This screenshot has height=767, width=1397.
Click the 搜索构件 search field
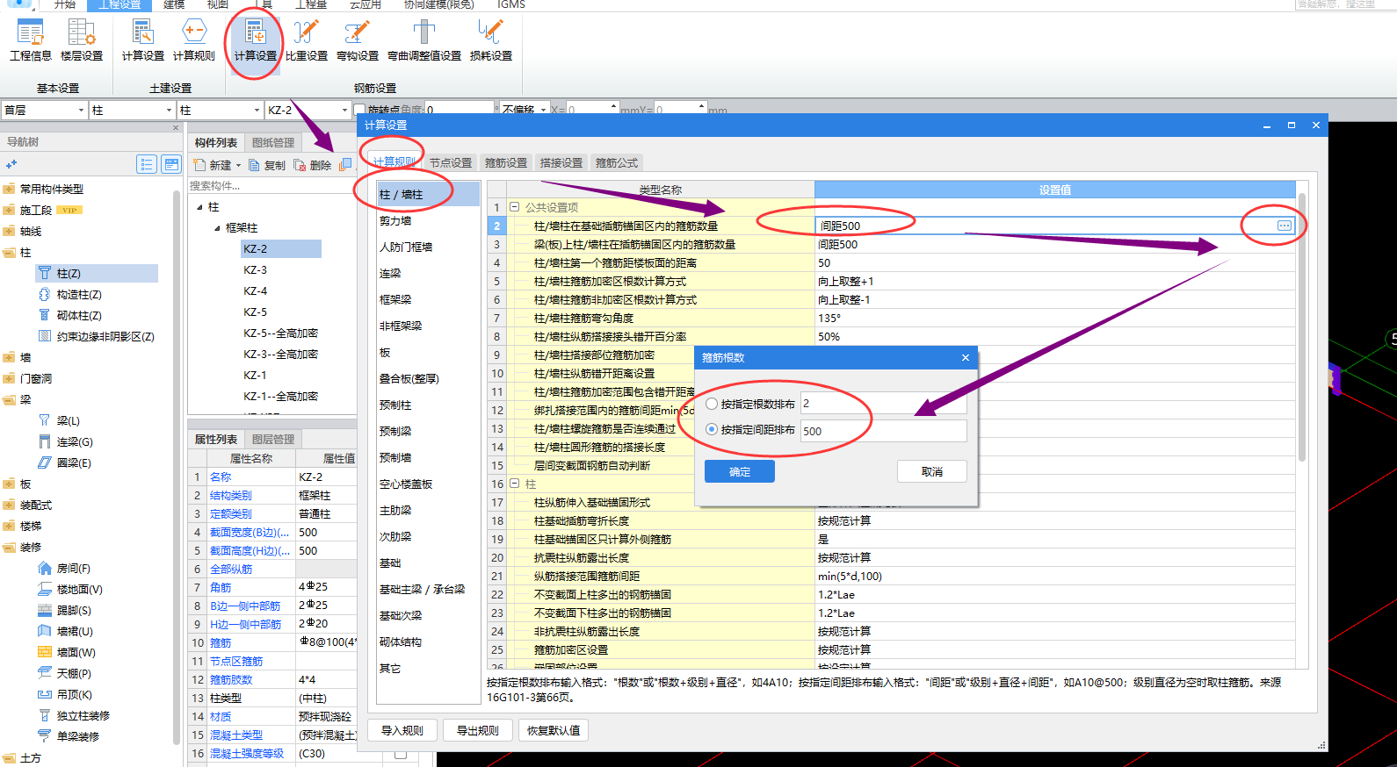coord(271,185)
